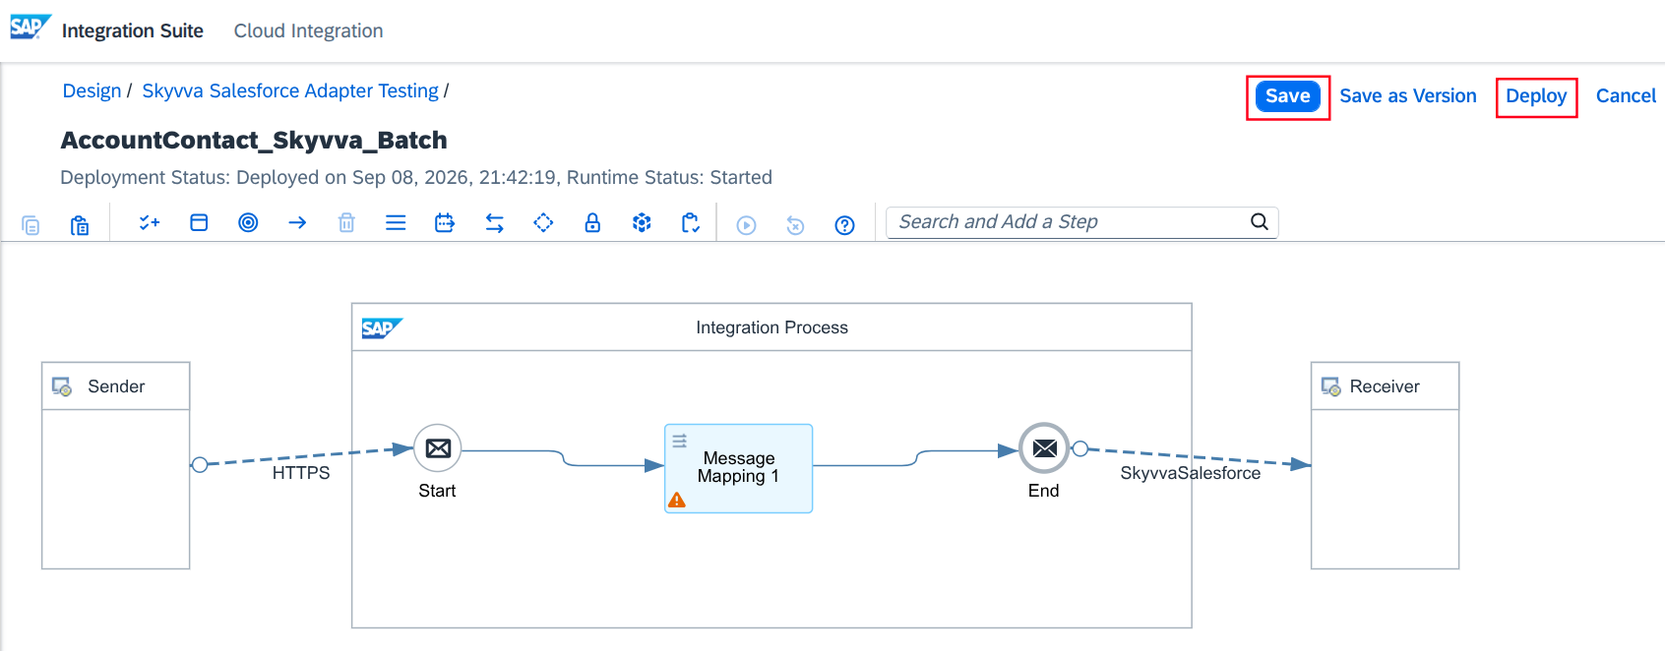The width and height of the screenshot is (1665, 651).
Task: Click the checklist-plus toolbar icon
Action: tap(150, 223)
